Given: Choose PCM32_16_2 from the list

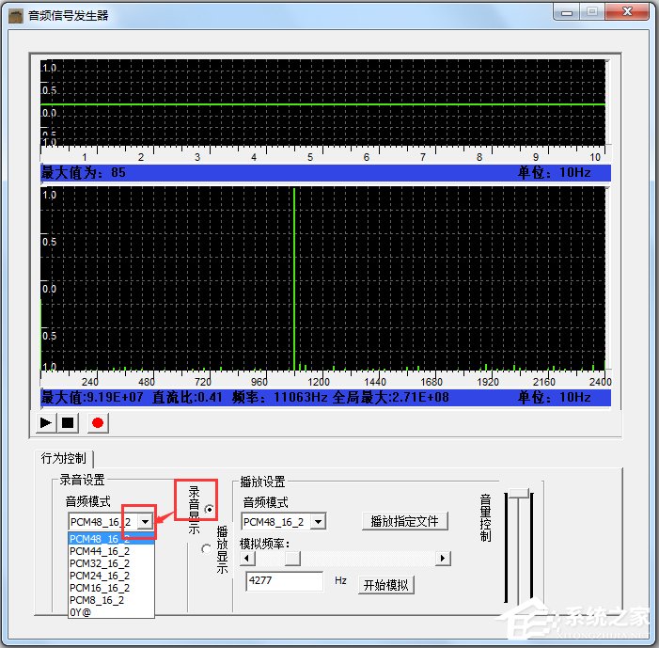Looking at the screenshot, I should [x=111, y=563].
